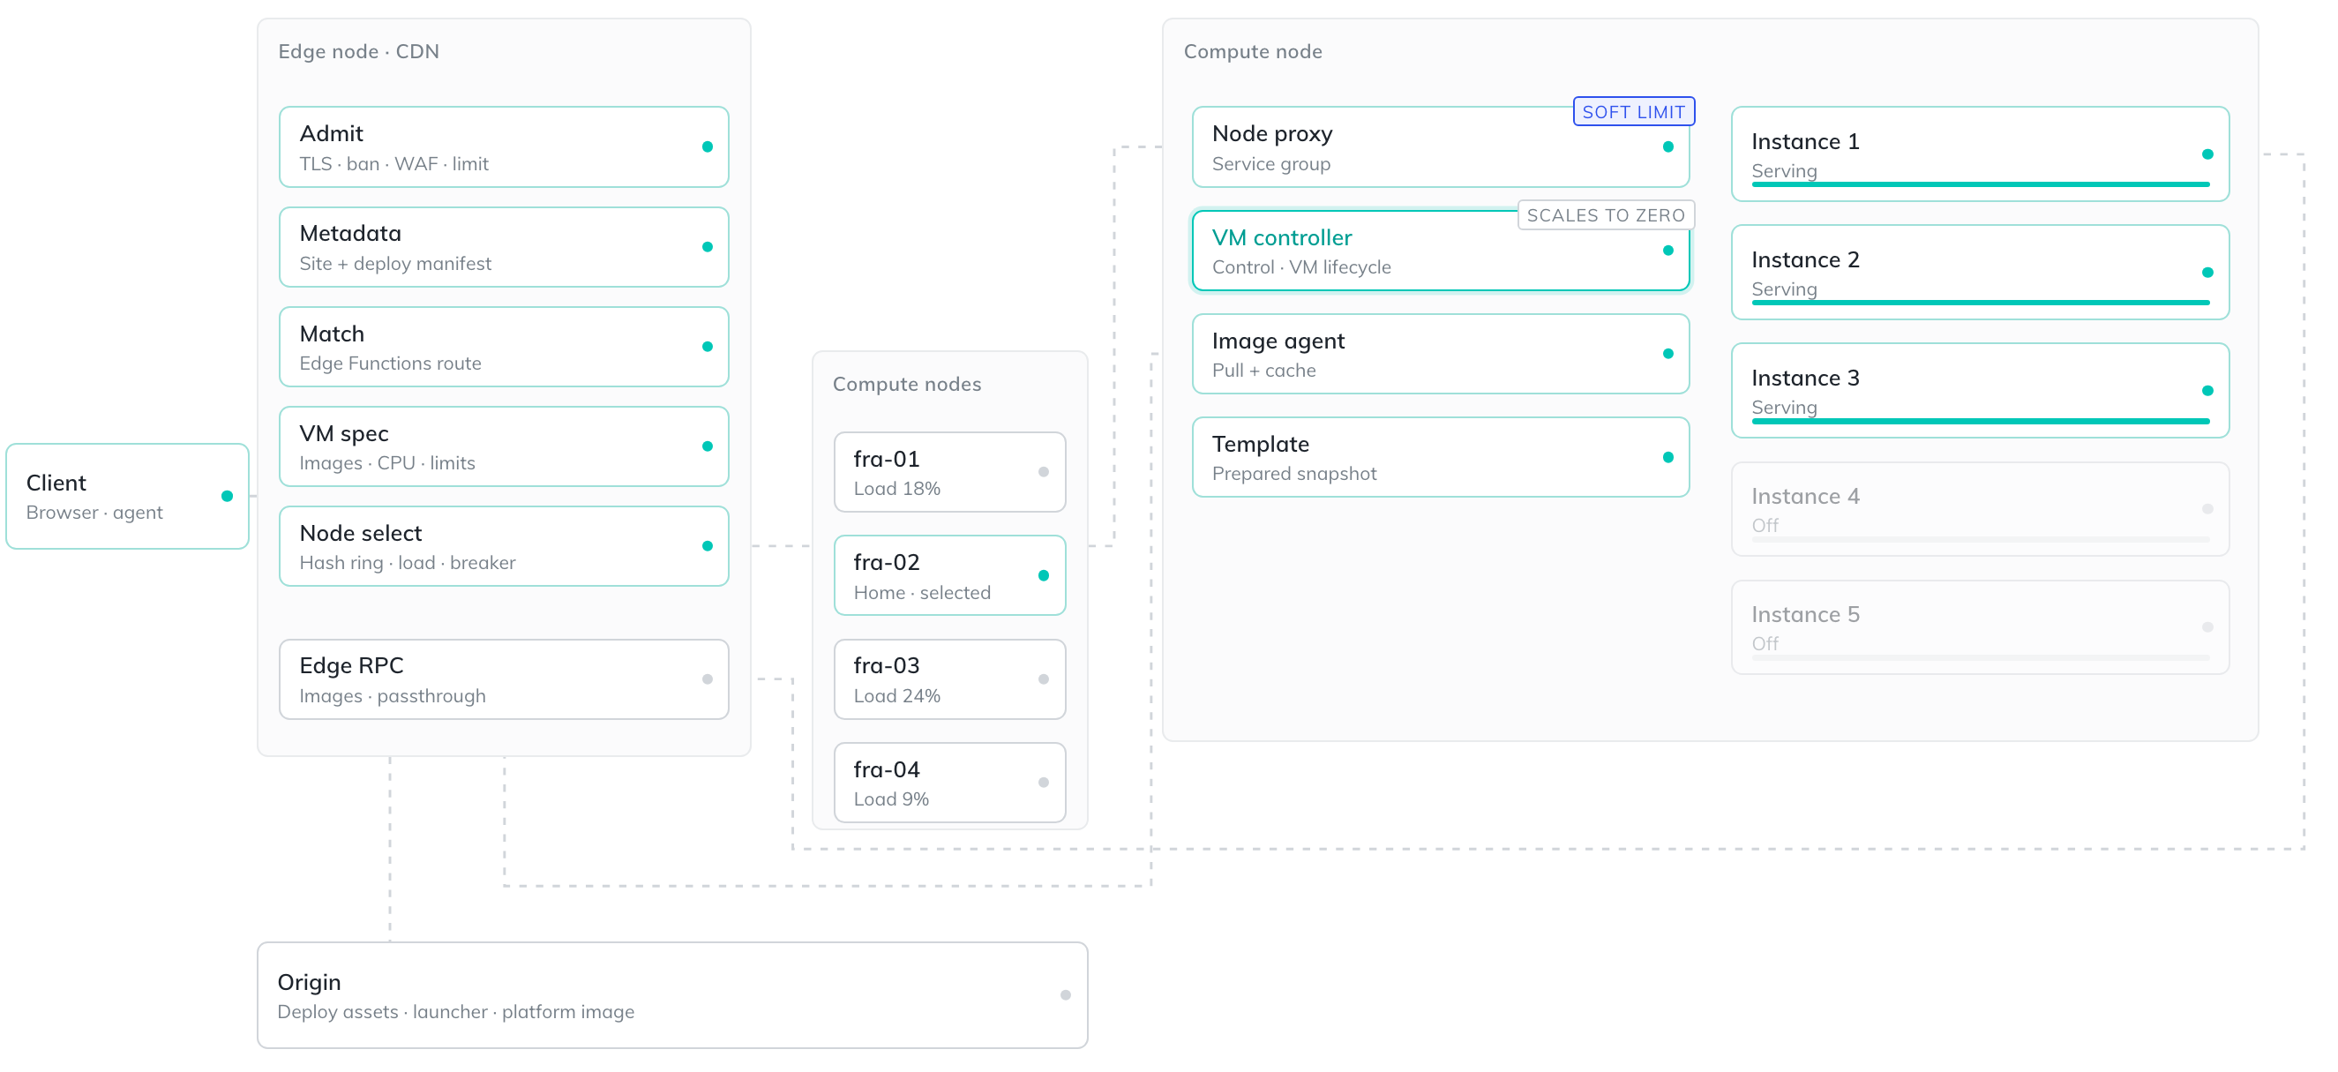Image resolution: width=2338 pixels, height=1072 pixels.
Task: Click the disabled Instance 5 card
Action: point(1980,627)
